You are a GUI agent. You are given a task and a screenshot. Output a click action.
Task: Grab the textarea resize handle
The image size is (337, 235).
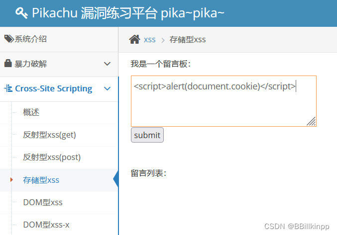[311, 121]
